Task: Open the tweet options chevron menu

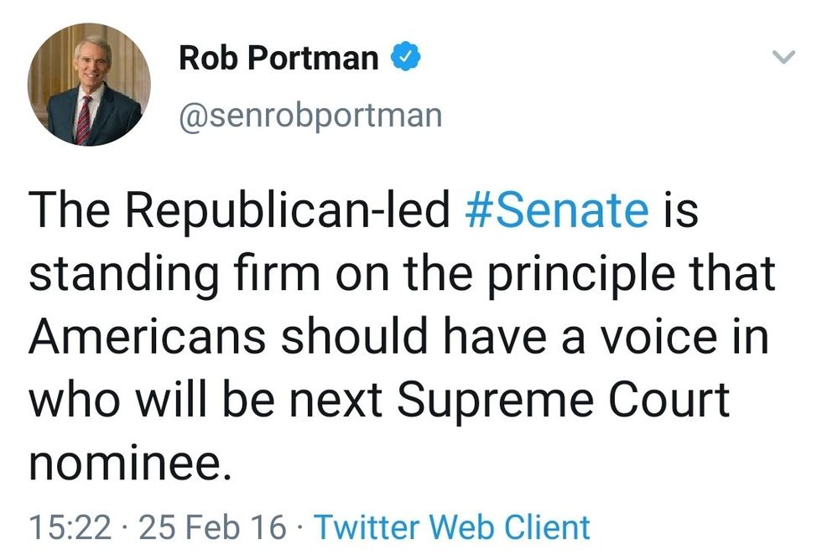Action: click(782, 58)
